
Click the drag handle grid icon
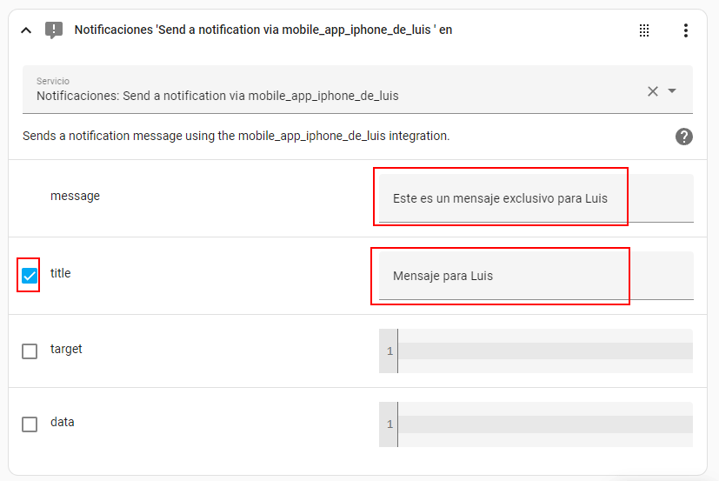pos(644,30)
